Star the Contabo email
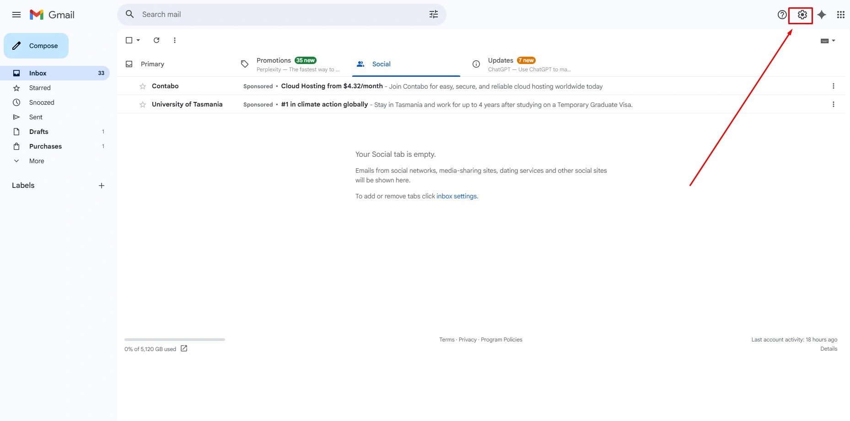The image size is (850, 421). click(143, 86)
